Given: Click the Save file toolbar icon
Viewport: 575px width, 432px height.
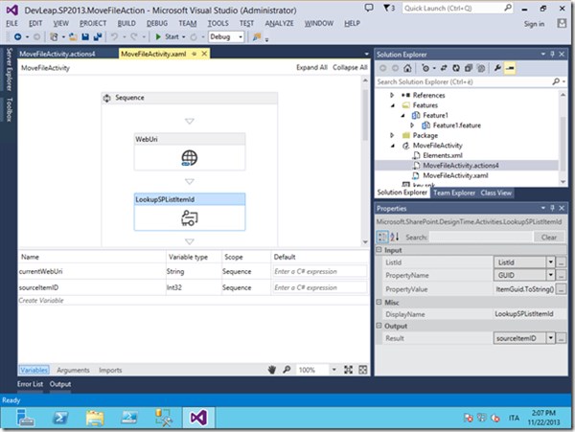Looking at the screenshot, I should coord(85,36).
